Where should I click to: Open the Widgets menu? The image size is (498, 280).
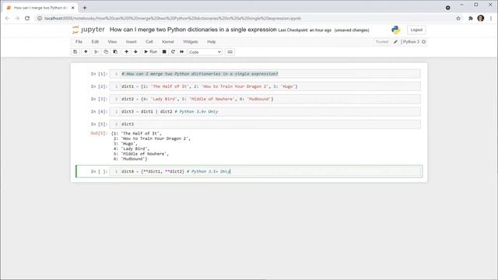(190, 41)
